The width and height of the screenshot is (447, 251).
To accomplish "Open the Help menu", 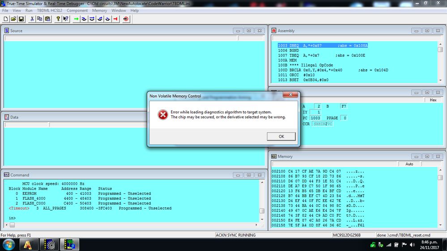I will pos(135,11).
